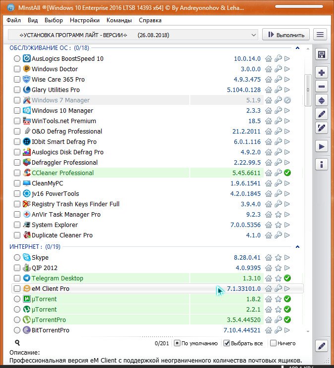
Task: Toggle the 'Ничего' checkbox
Action: click(x=273, y=343)
